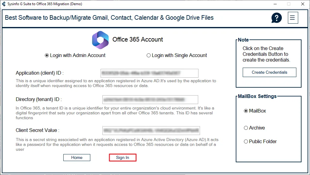Click the 'Application (client) ID :' label

[x=40, y=73]
